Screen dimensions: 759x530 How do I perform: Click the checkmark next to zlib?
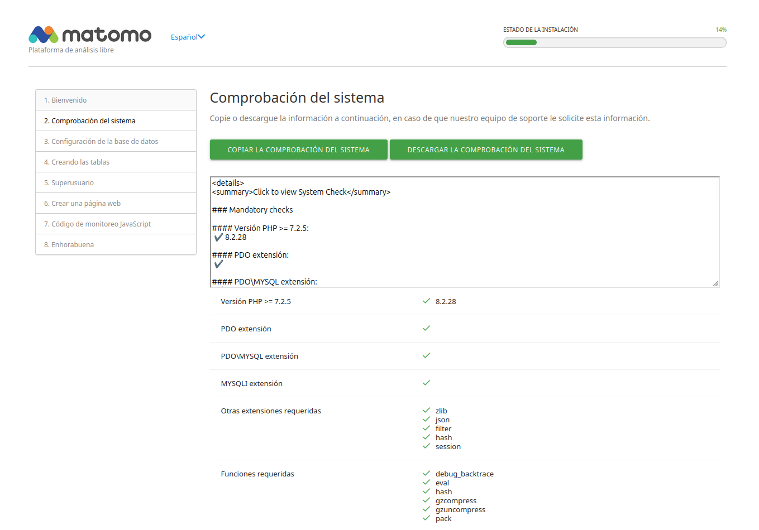[426, 411]
